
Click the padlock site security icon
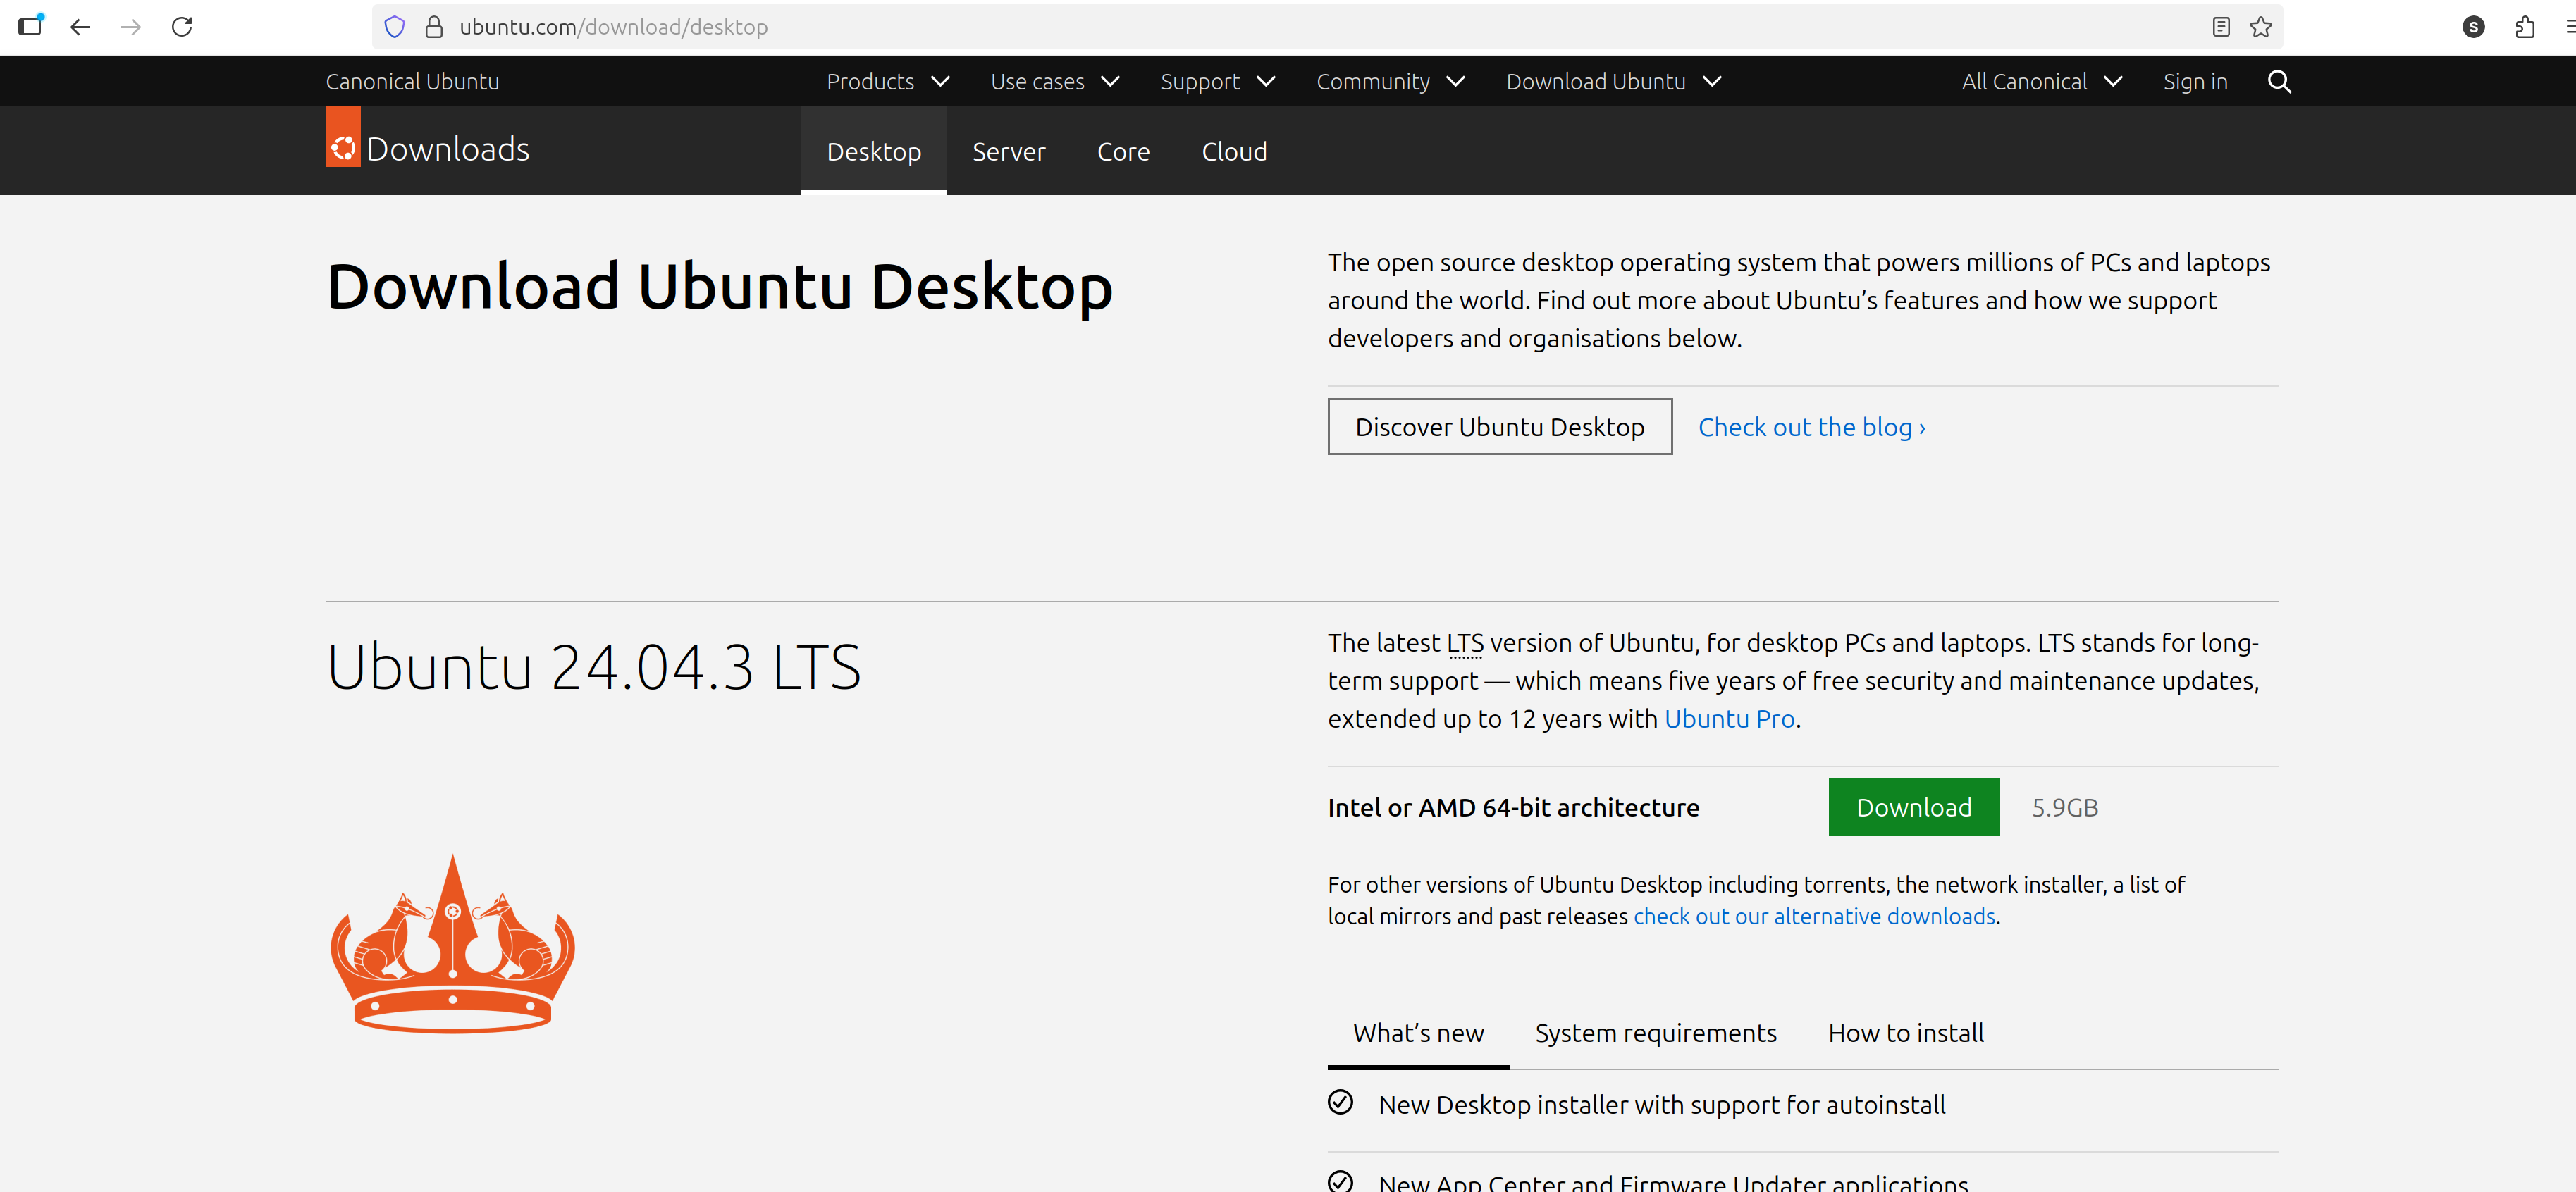coord(434,27)
